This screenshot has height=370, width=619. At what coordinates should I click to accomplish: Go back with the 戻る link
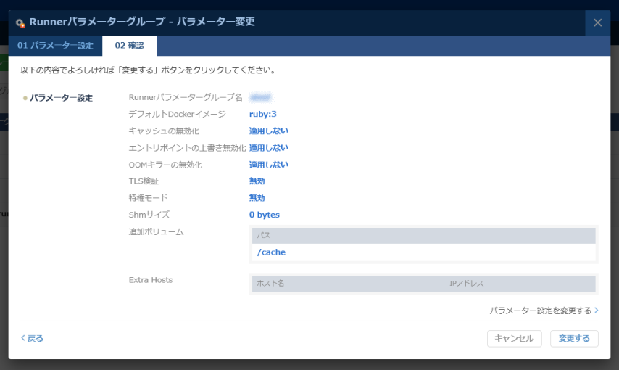32,338
